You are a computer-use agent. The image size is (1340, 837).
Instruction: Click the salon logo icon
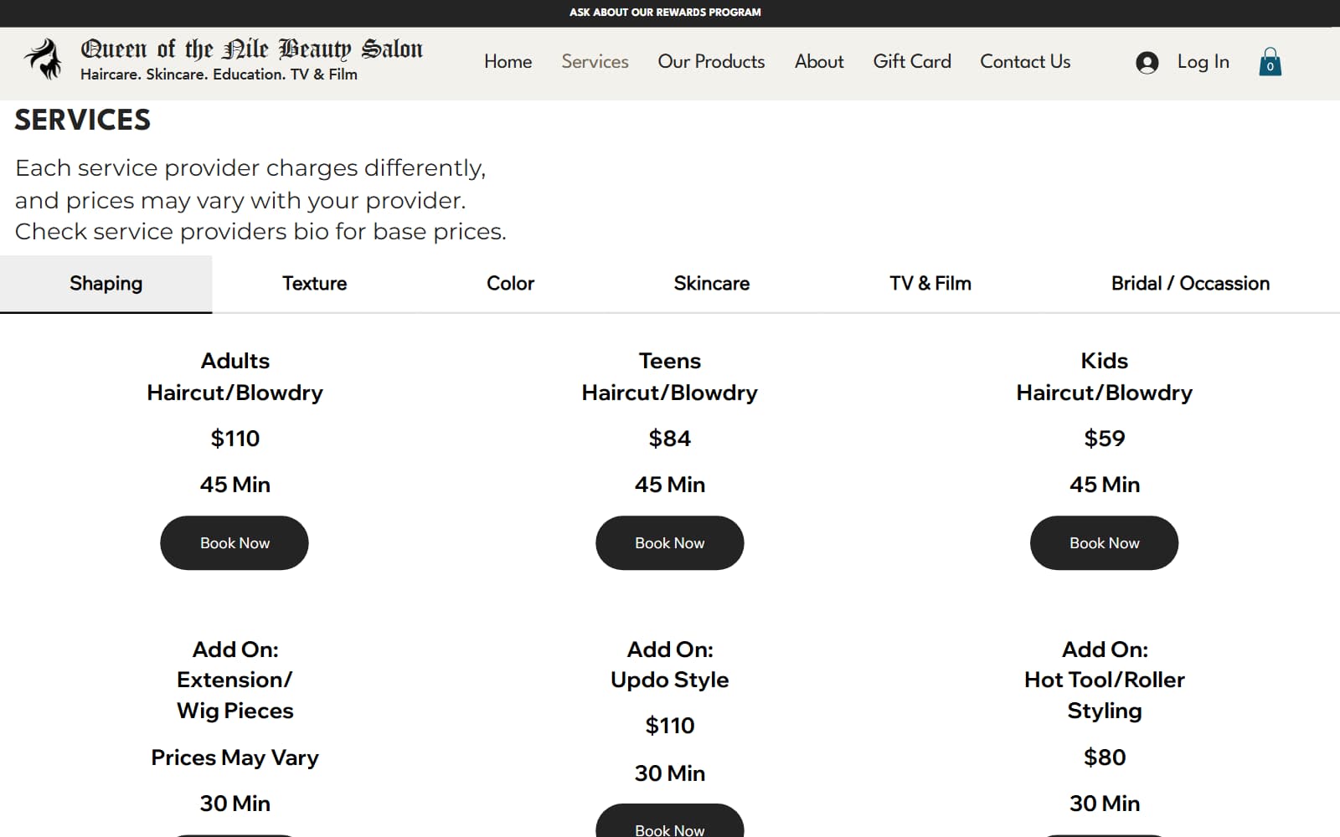click(44, 59)
